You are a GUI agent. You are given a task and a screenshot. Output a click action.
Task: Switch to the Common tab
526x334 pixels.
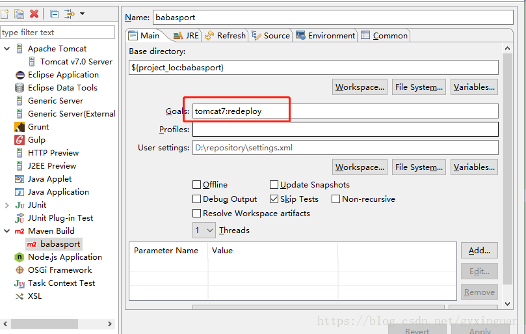tap(384, 36)
